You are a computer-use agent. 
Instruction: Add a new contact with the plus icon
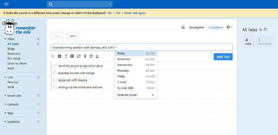(x=38, y=104)
